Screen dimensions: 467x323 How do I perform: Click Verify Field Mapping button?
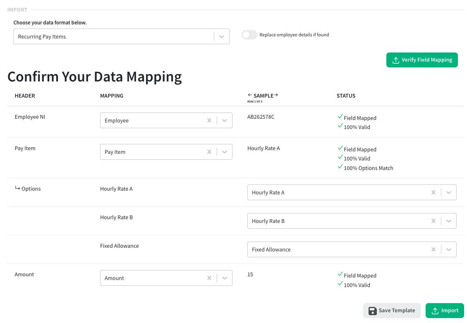[x=422, y=60]
